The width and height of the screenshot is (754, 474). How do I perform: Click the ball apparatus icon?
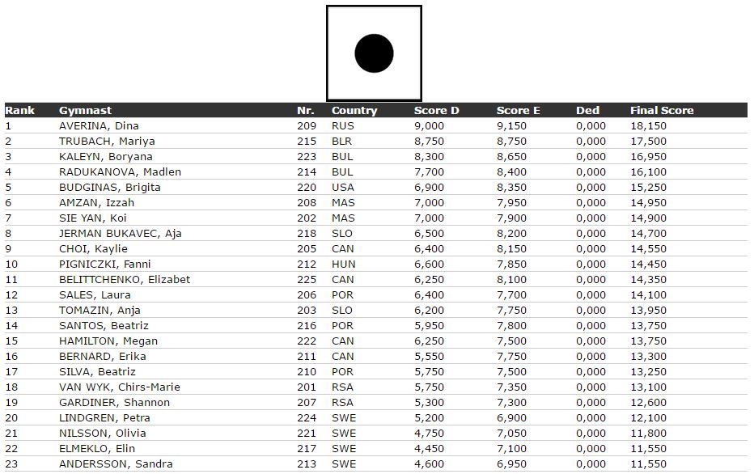(x=374, y=53)
